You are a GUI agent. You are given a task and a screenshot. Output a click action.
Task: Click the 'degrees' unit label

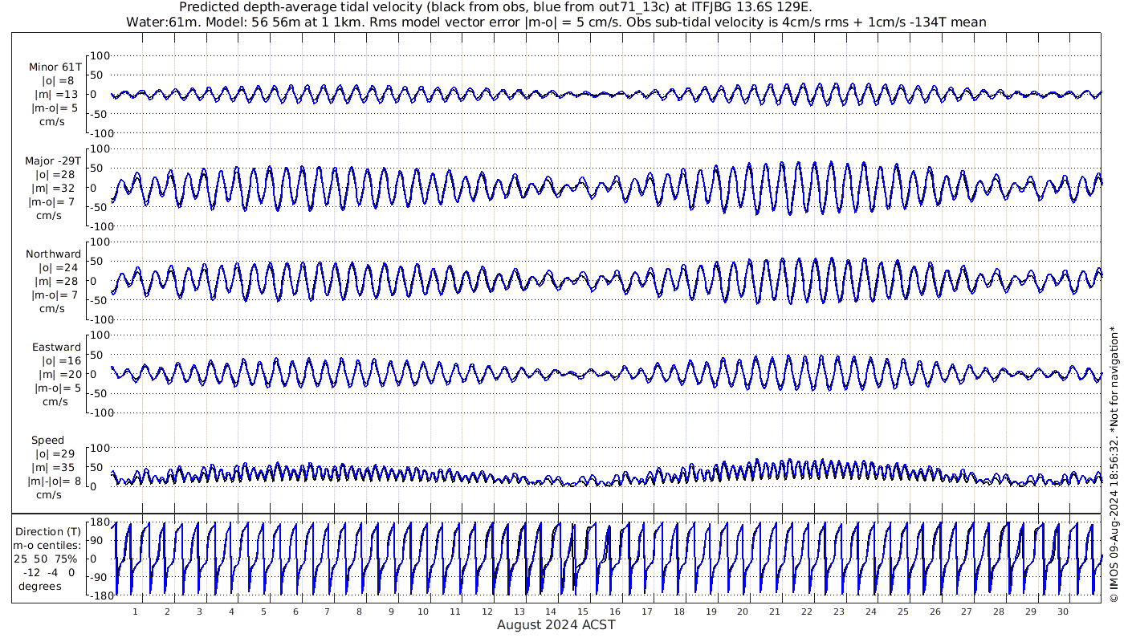click(40, 586)
